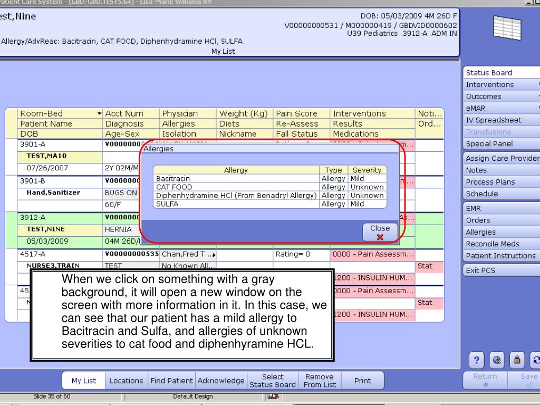Click the Type column header in popup
The height and width of the screenshot is (405, 540).
pos(333,170)
